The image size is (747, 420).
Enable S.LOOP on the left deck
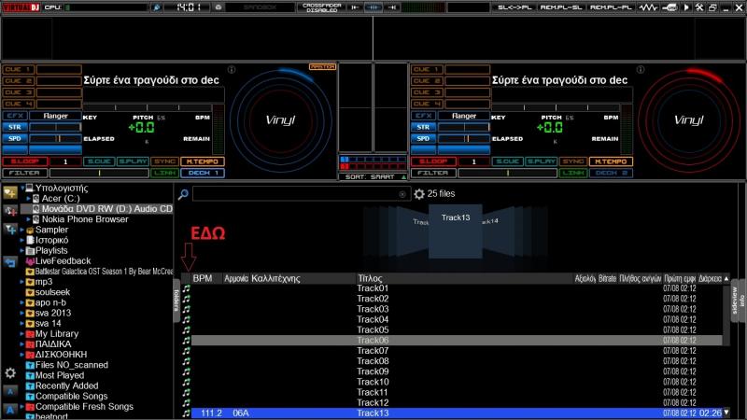(19, 161)
